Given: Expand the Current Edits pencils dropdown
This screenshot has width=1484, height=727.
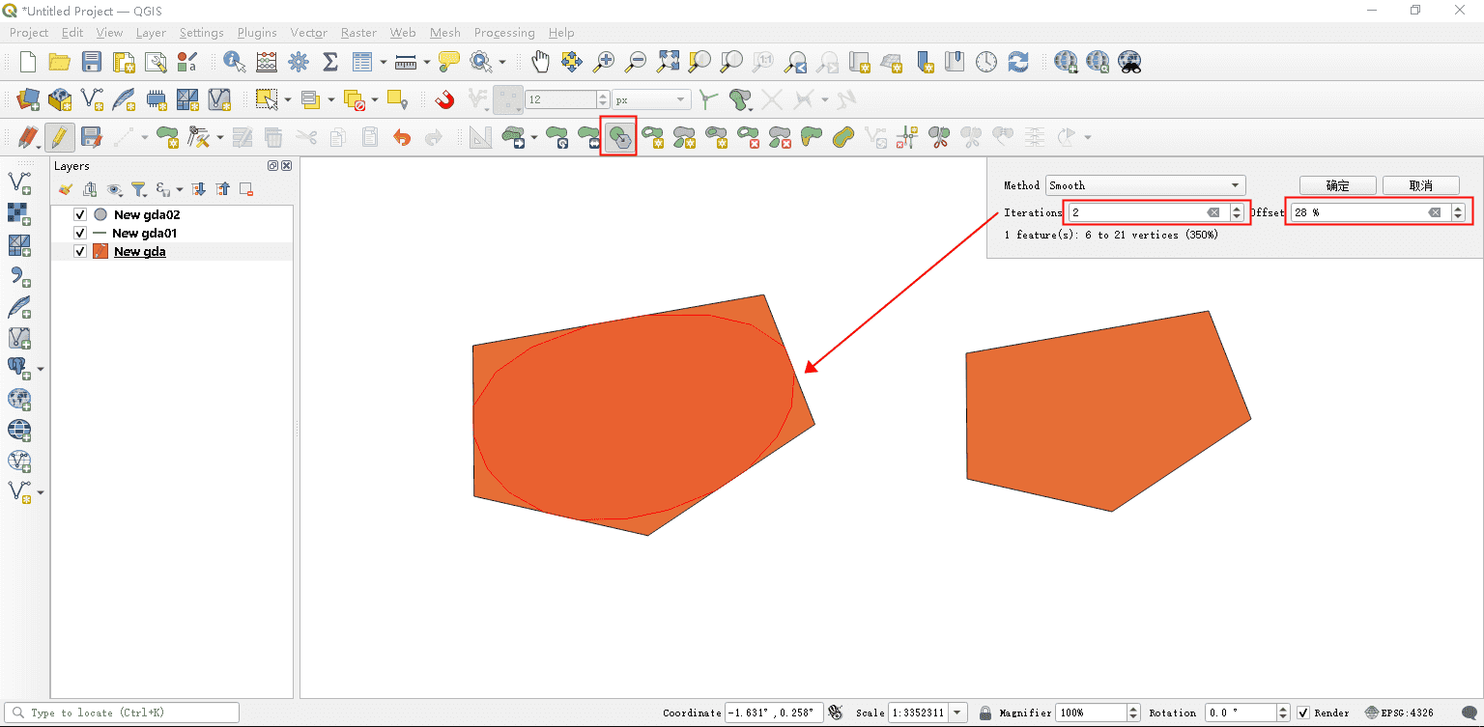Looking at the screenshot, I should point(27,137).
